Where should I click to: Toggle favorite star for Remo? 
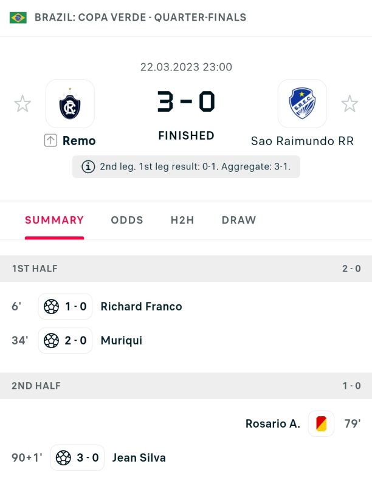click(22, 104)
